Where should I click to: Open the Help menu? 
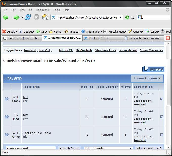point(67,10)
